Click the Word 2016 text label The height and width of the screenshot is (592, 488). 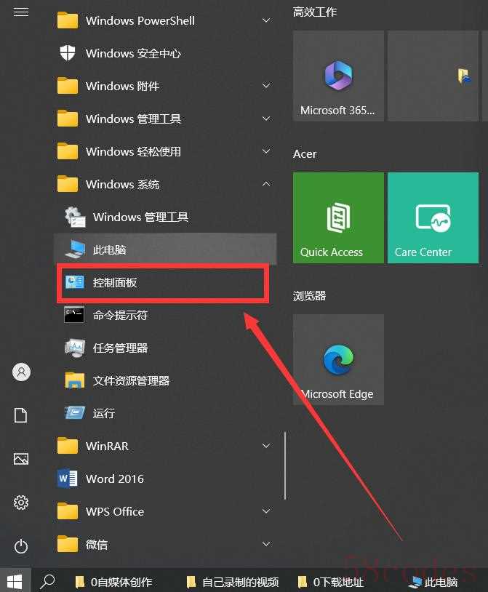(x=115, y=479)
